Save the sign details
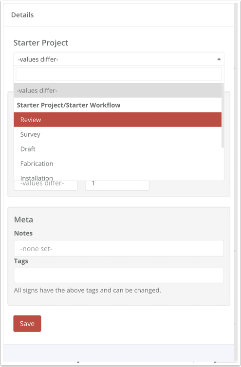This screenshot has height=367, width=241. [x=27, y=324]
